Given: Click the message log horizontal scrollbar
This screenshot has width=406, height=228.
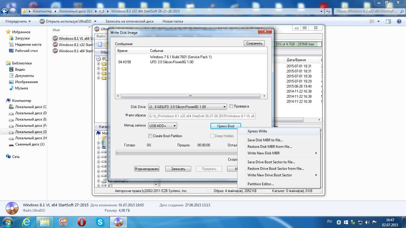Looking at the screenshot, I should tap(191, 96).
